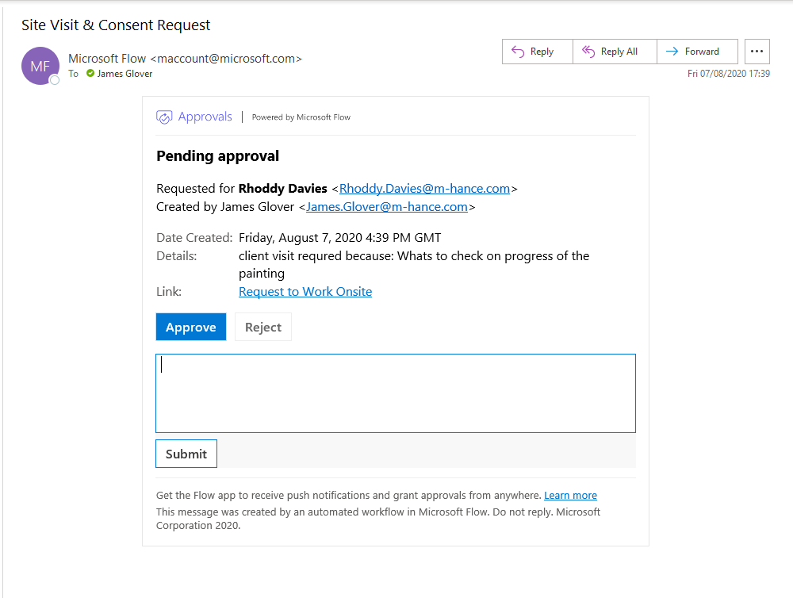Select sender Microsoft Flow address text
This screenshot has height=598, width=793.
pos(185,59)
